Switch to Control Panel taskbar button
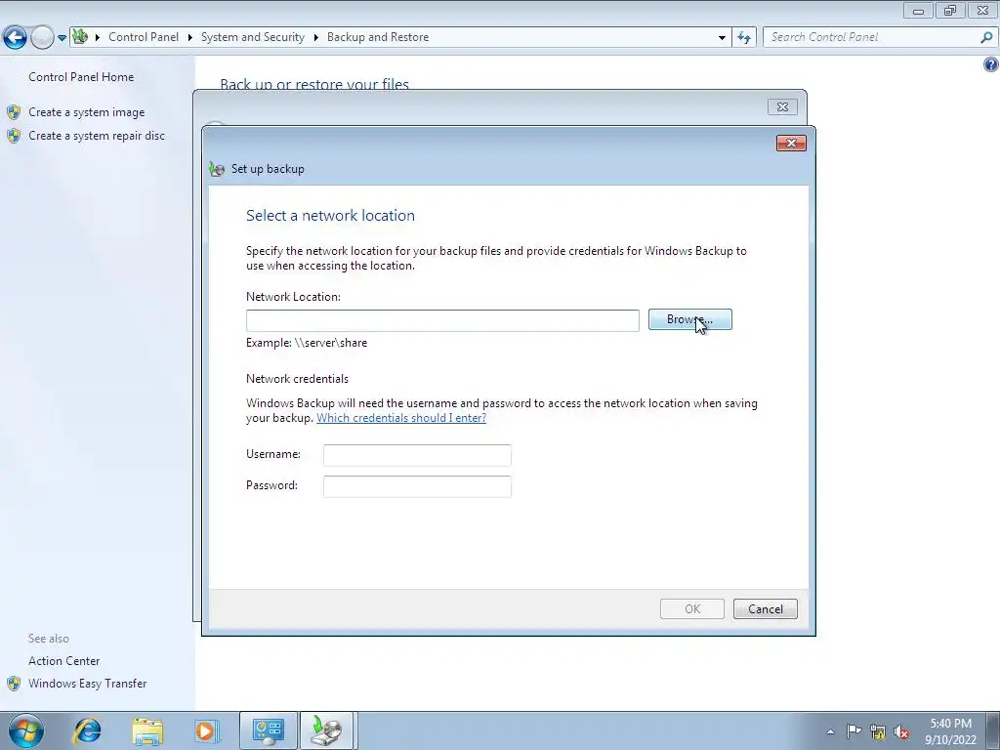Image resolution: width=1000 pixels, height=750 pixels. tap(268, 730)
